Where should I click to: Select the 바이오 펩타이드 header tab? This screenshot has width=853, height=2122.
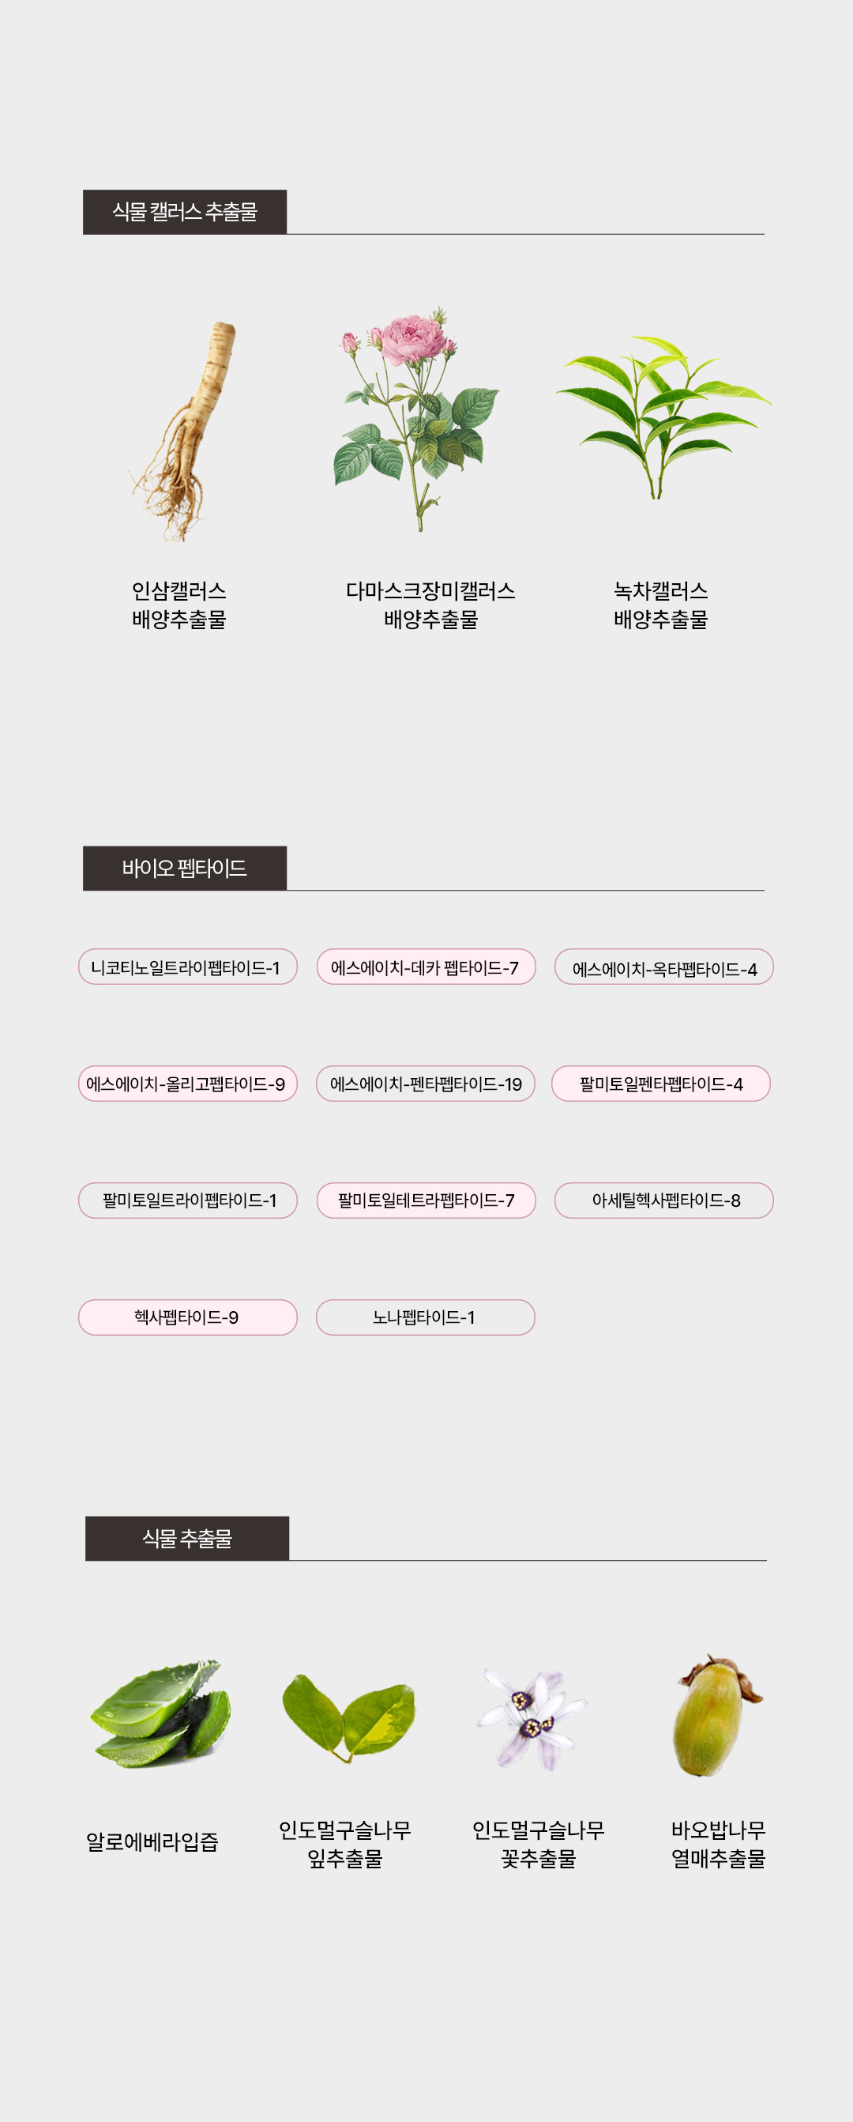coord(185,869)
